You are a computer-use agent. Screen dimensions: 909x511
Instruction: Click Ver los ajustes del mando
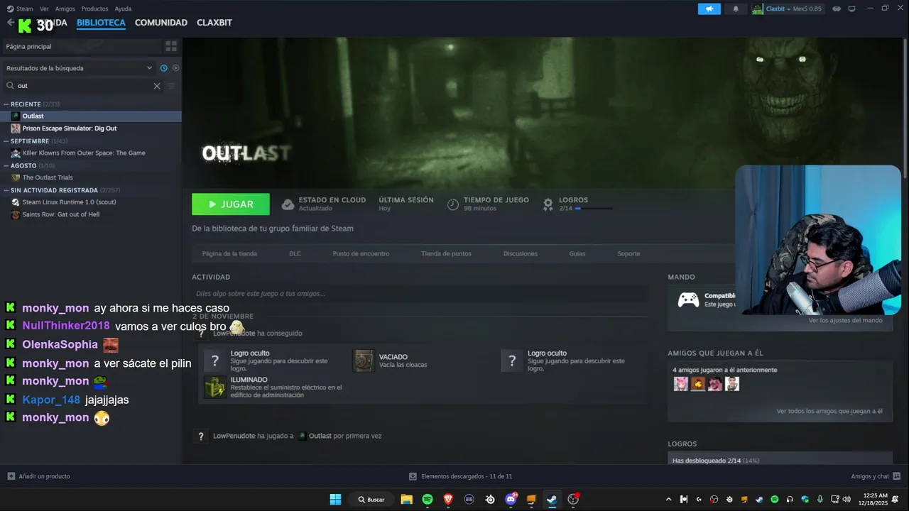click(x=845, y=321)
